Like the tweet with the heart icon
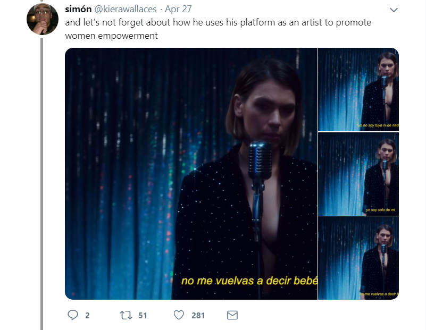 click(x=179, y=315)
